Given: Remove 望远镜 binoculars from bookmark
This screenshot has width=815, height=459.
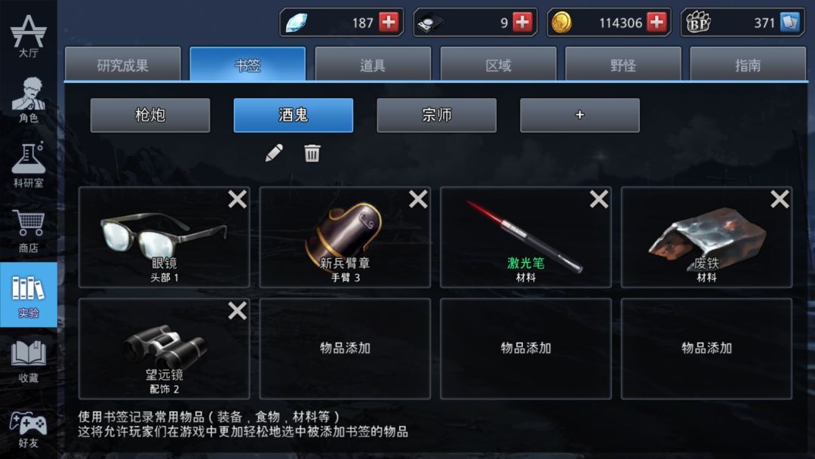Looking at the screenshot, I should coord(238,311).
